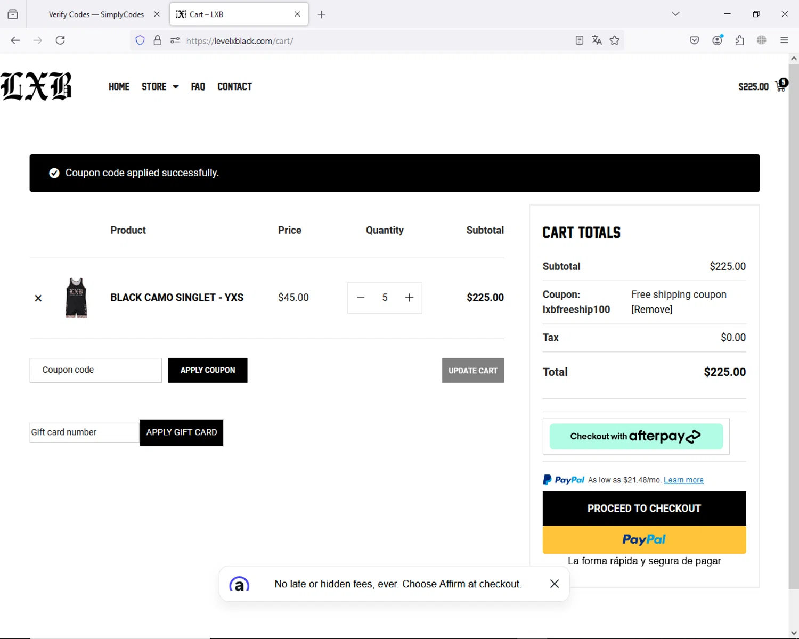
Task: Expand the STORE menu dropdown
Action: (x=160, y=86)
